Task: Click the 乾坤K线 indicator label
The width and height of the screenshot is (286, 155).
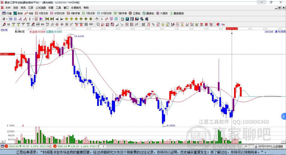Action: 20,32
